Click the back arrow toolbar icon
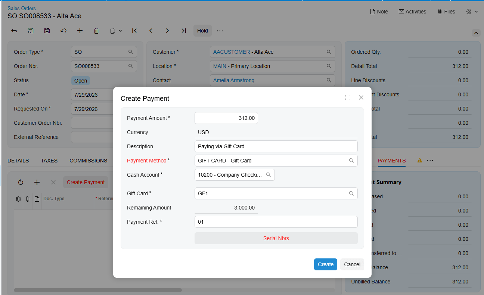Image resolution: width=484 pixels, height=295 pixels. [x=14, y=31]
